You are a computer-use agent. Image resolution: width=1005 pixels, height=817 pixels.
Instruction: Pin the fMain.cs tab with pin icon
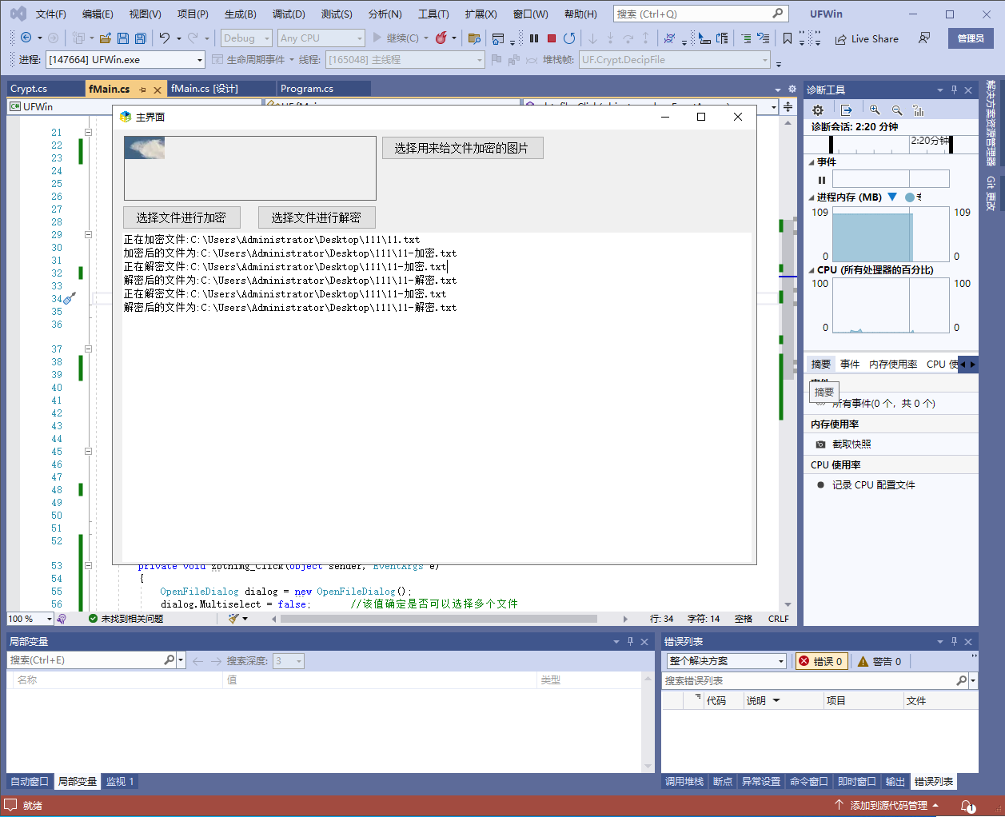[x=142, y=90]
